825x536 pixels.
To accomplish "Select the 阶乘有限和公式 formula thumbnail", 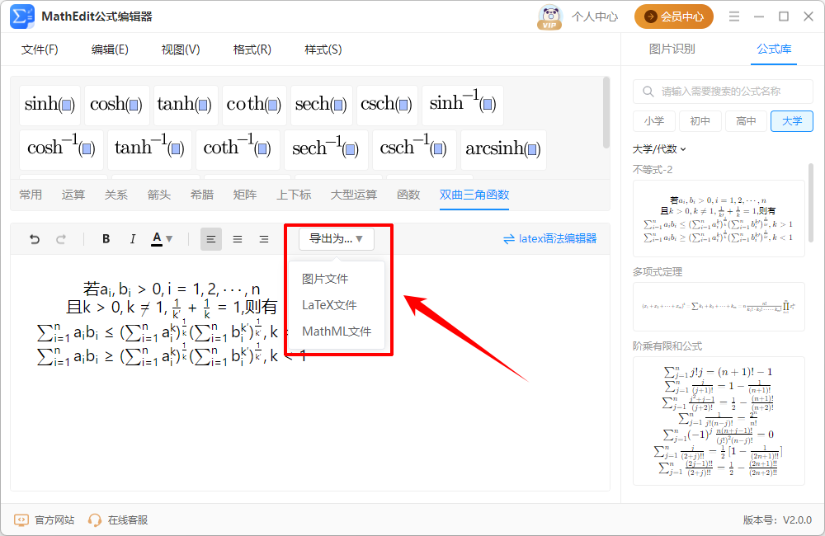I will (719, 421).
